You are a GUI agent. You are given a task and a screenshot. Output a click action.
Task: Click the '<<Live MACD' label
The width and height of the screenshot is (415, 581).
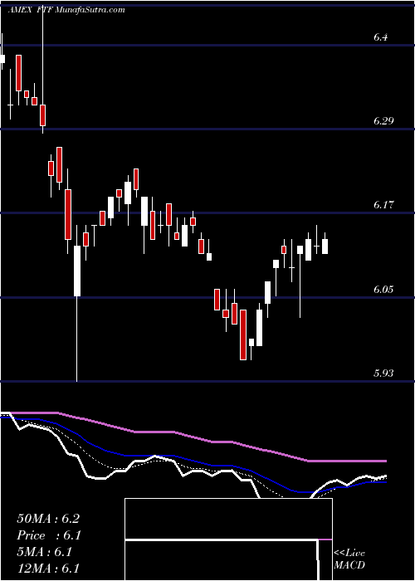(349, 559)
